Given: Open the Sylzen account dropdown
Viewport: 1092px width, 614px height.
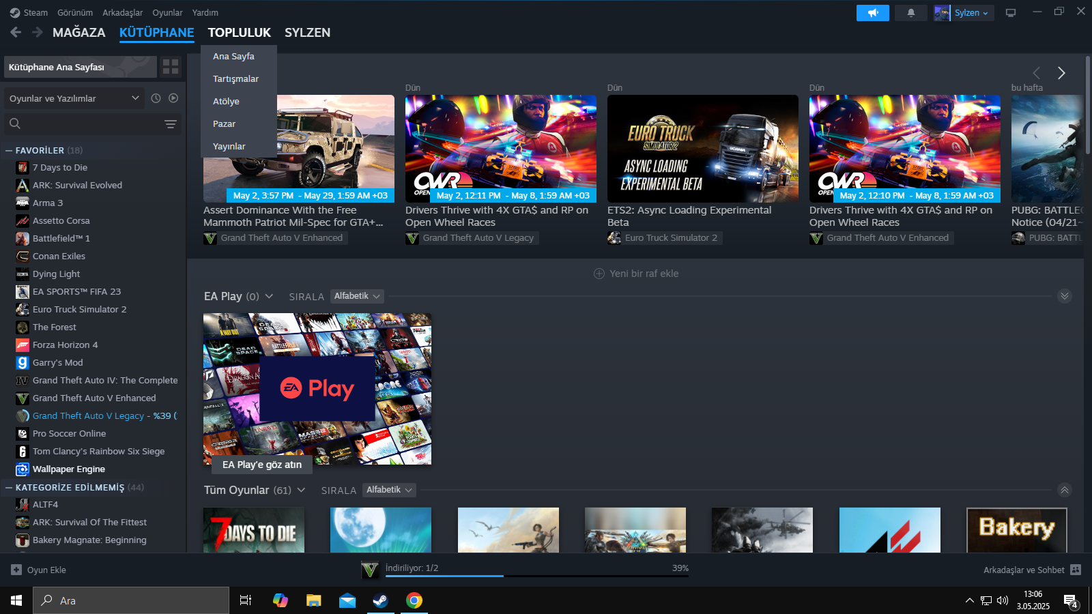Looking at the screenshot, I should (964, 13).
